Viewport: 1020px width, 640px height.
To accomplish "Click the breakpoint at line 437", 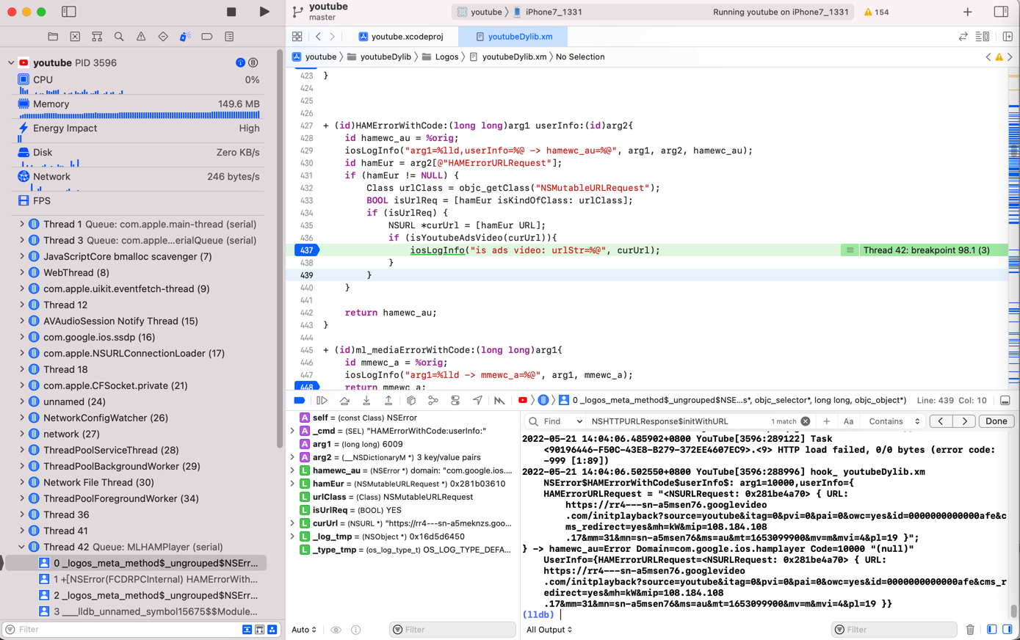I will [x=306, y=250].
